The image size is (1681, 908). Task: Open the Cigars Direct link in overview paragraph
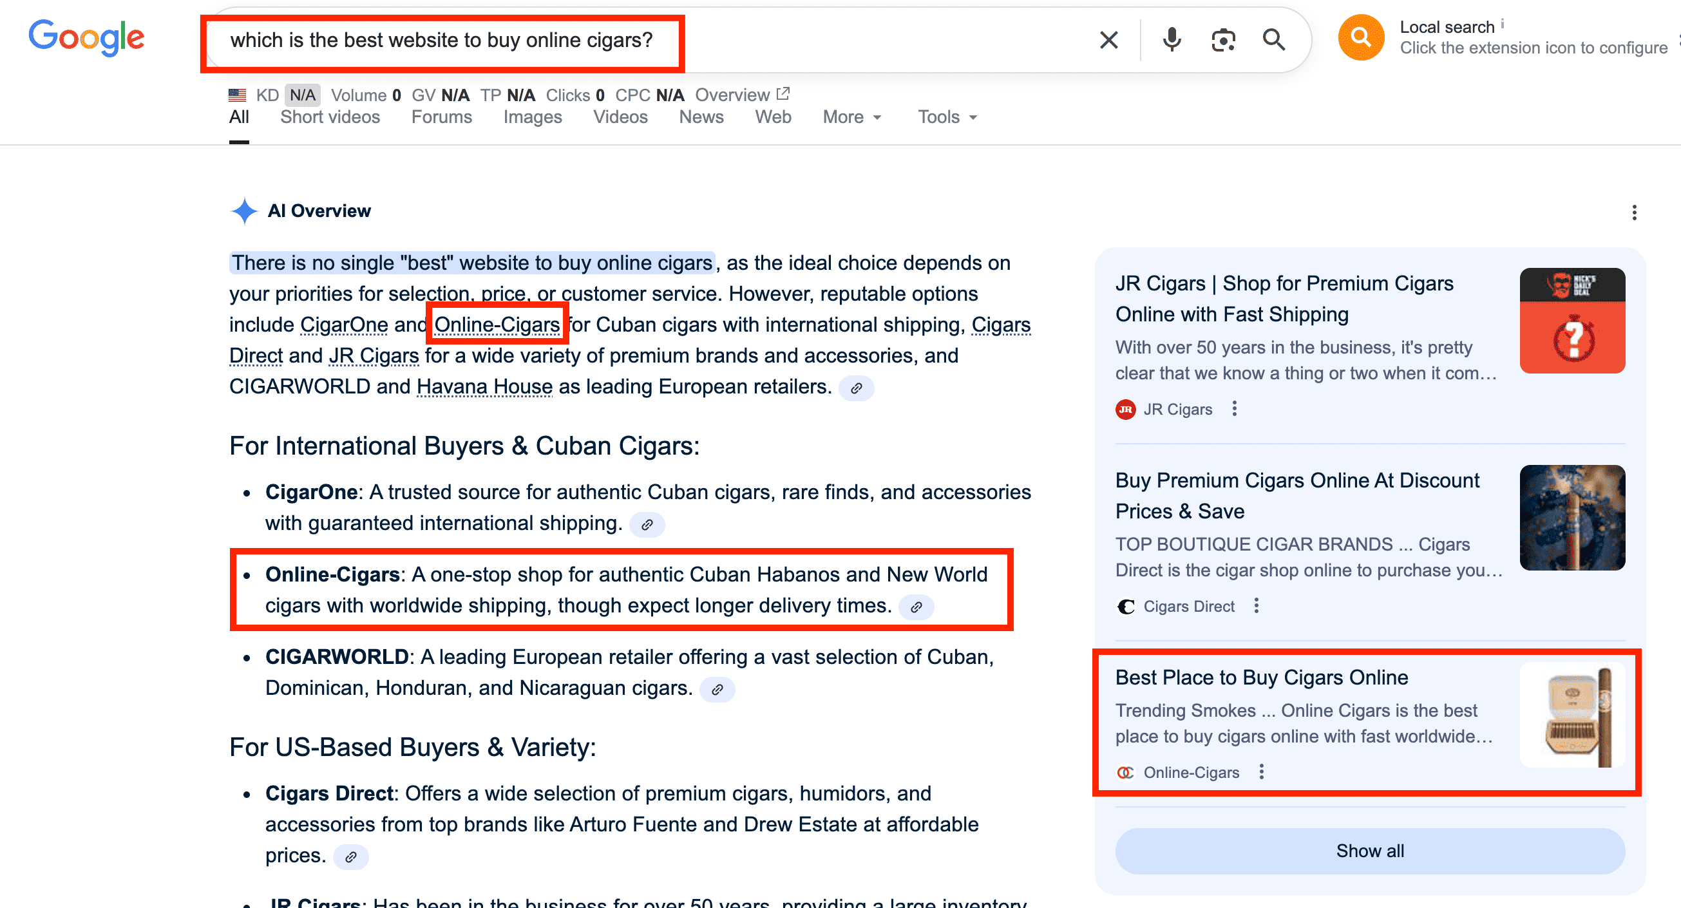click(1001, 325)
